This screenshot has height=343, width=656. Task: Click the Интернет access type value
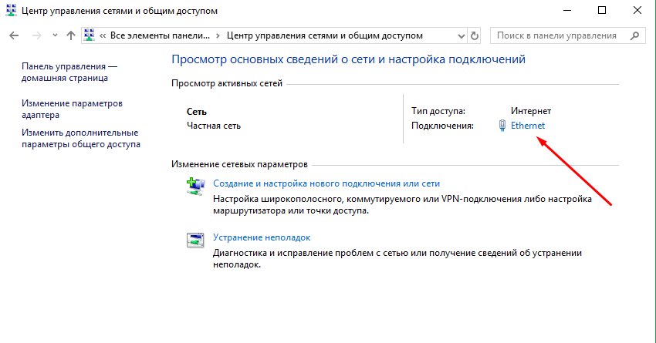[531, 111]
